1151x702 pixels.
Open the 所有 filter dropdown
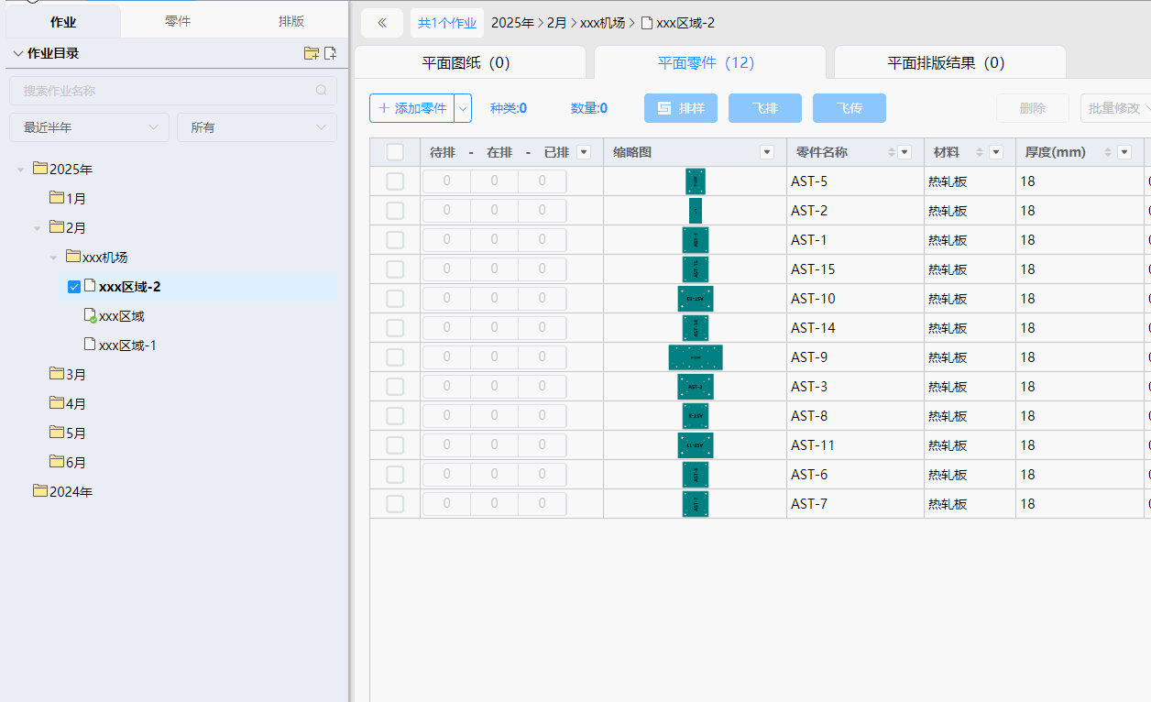point(257,127)
